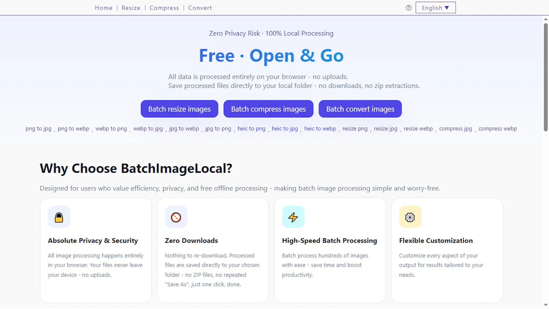549x309 pixels.
Task: Click the Batch resize images button
Action: pos(179,109)
